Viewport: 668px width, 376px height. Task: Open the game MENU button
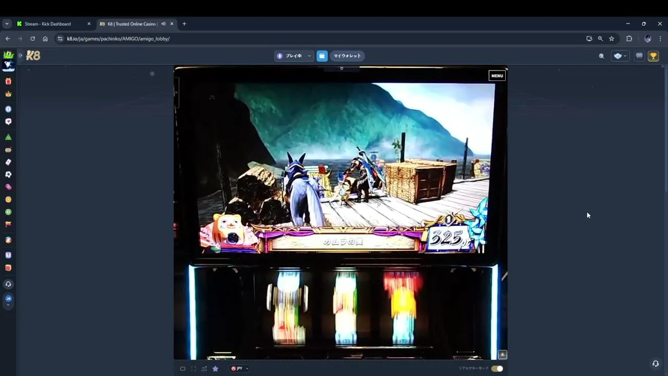tap(497, 76)
